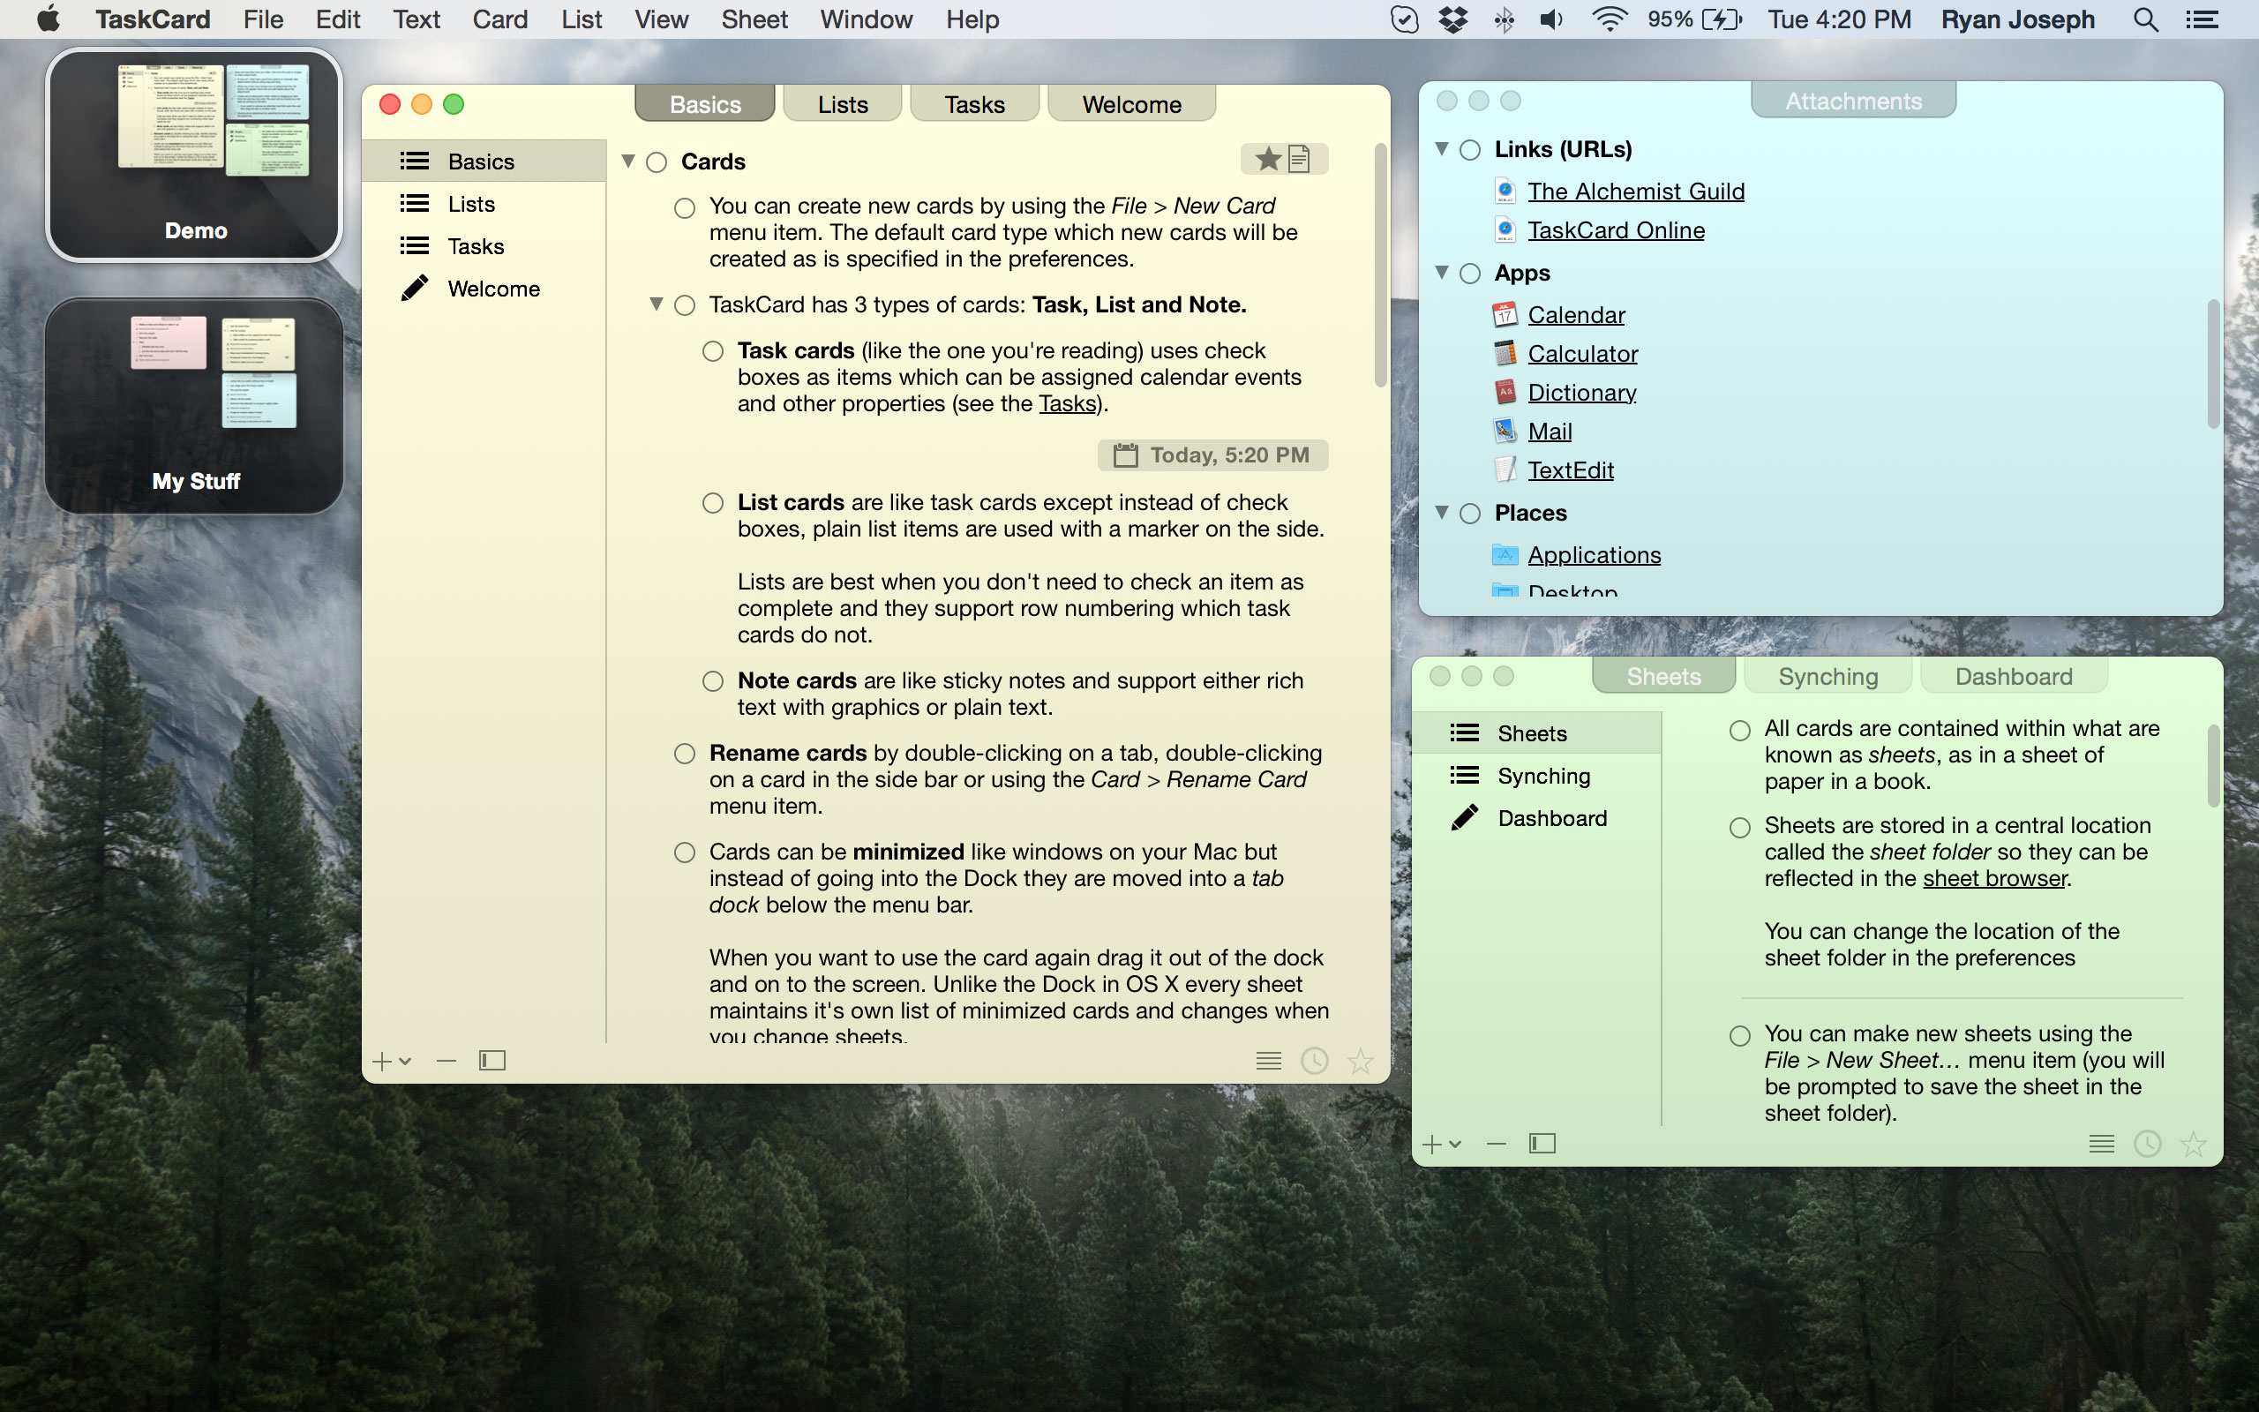
Task: Collapse the Cards group triangle
Action: 629,161
